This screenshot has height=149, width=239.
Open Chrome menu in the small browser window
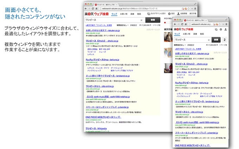(x=226, y=24)
